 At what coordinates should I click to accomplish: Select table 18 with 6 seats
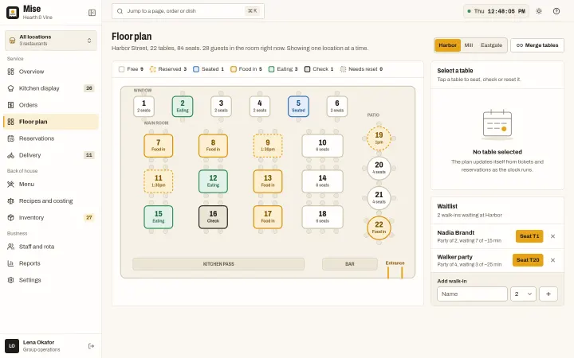[323, 217]
